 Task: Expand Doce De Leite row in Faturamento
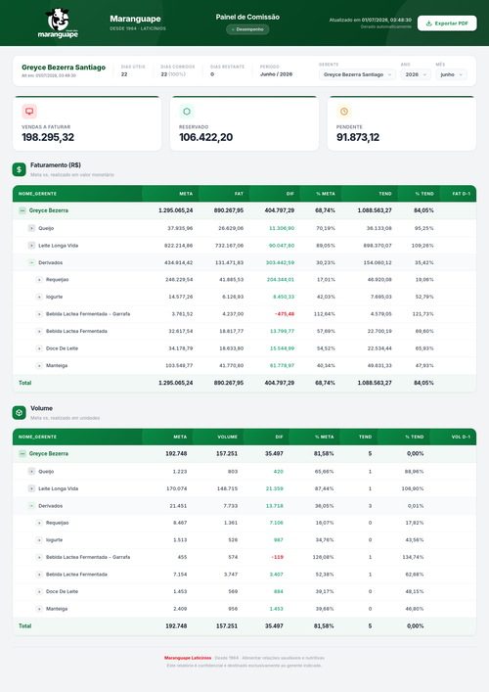[x=39, y=348]
